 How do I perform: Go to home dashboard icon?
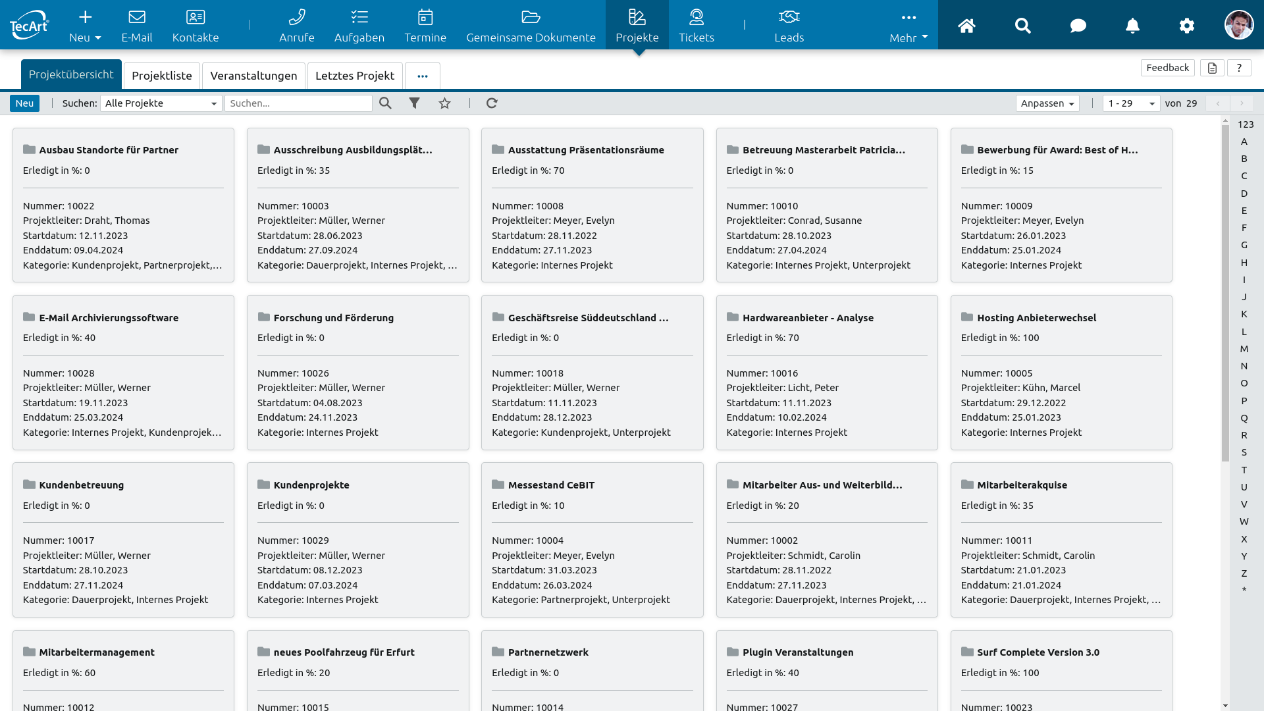pos(966,26)
